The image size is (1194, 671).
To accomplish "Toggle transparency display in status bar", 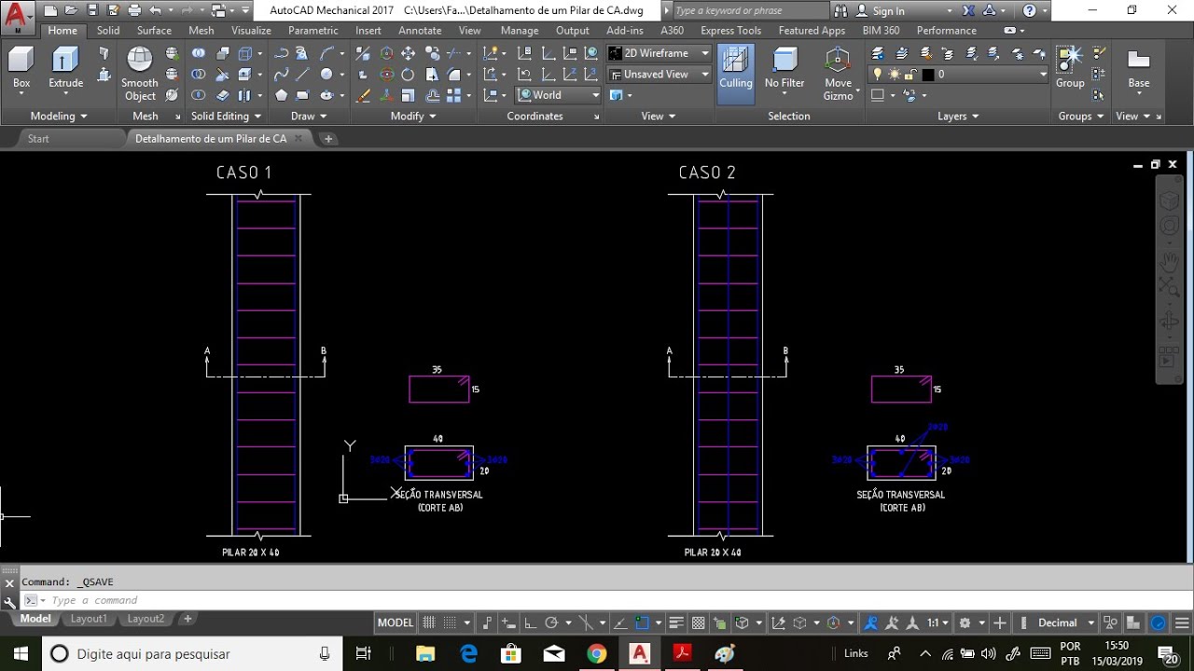I will click(x=699, y=623).
